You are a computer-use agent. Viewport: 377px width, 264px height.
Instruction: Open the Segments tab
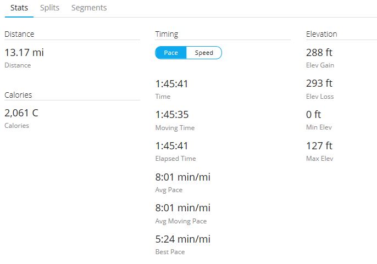point(89,8)
